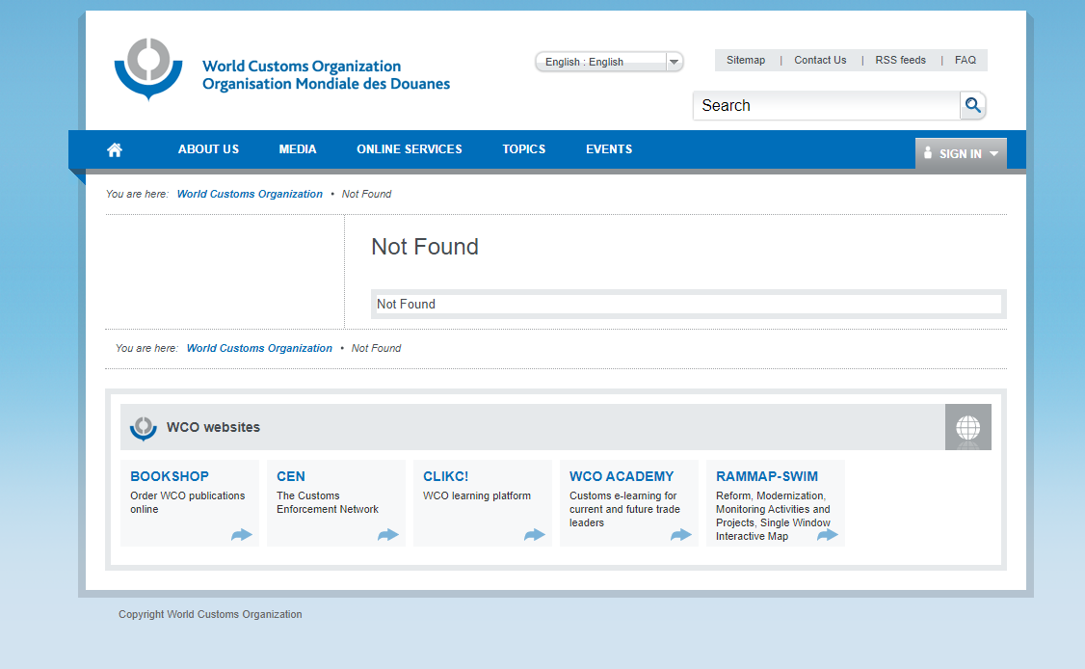Click the 'WCO websites' section title
Screen dimensions: 1085x669
[x=213, y=427]
